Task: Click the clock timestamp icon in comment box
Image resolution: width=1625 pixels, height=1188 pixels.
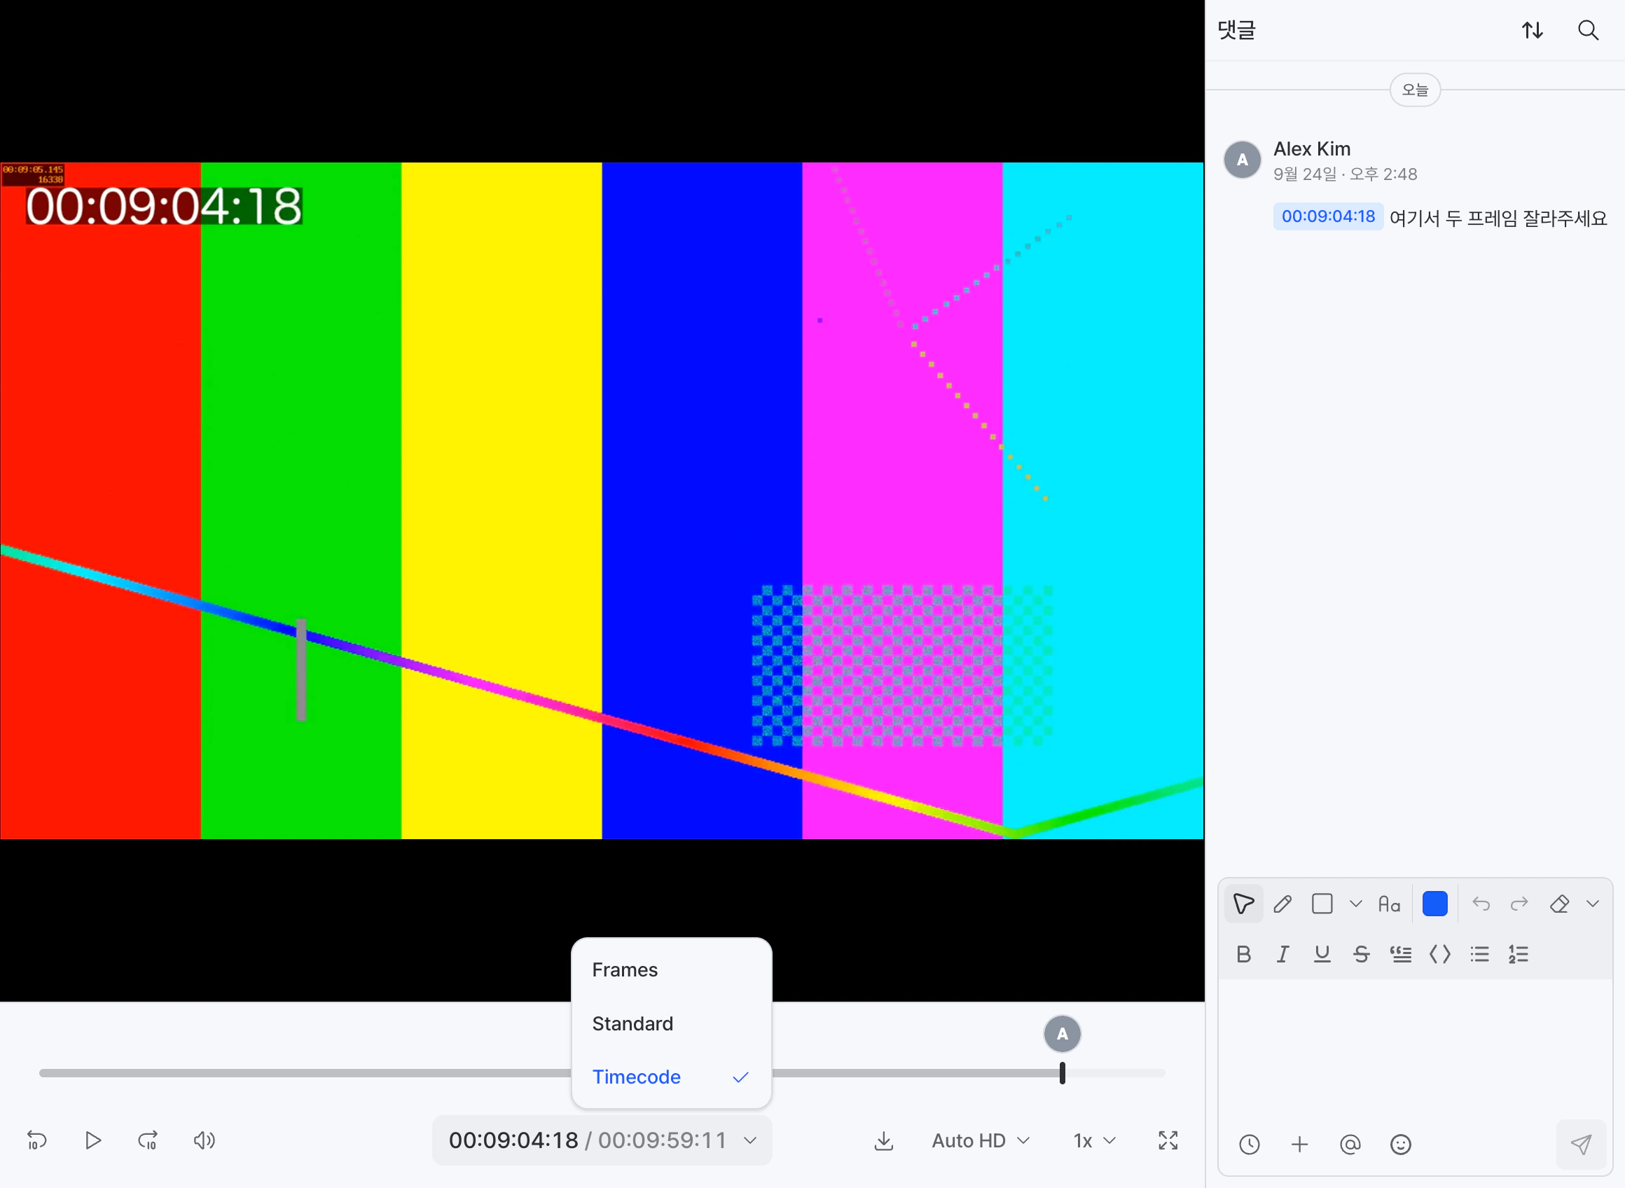Action: tap(1250, 1144)
